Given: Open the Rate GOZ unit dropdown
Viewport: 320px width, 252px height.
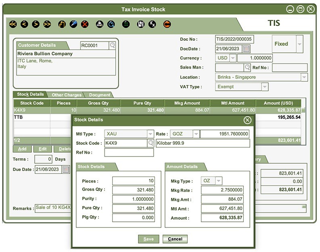Looking at the screenshot, I should [196, 134].
